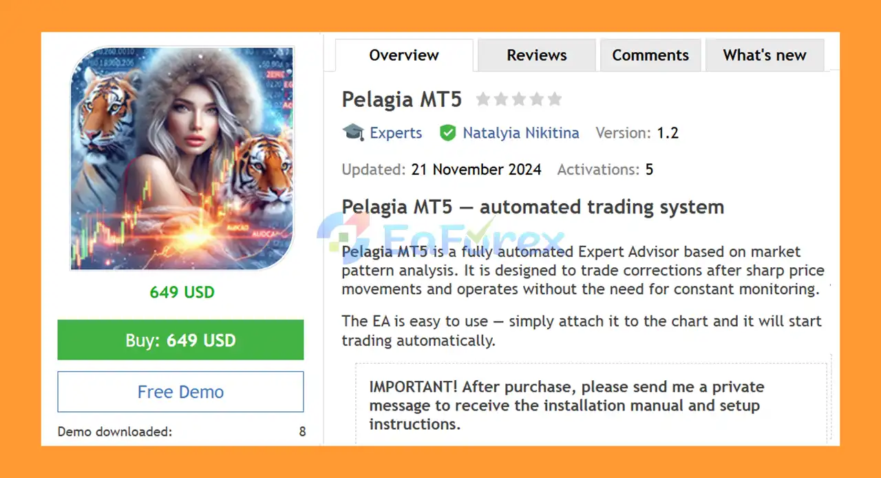The height and width of the screenshot is (478, 881).
Task: Open the Comments tab
Action: pos(650,54)
